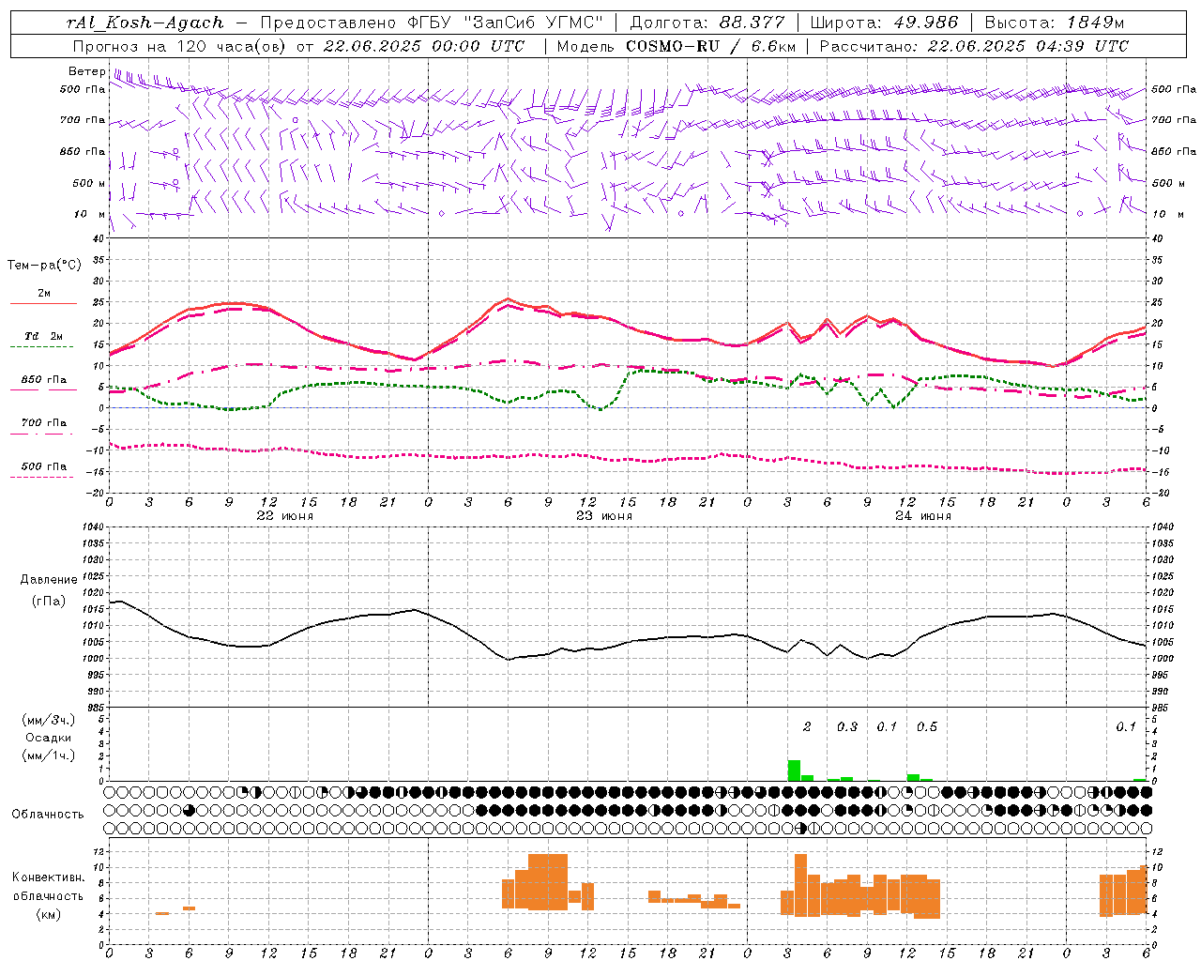1201x961 pixels.
Task: Click the precipitation total value 2
Action: tap(807, 726)
